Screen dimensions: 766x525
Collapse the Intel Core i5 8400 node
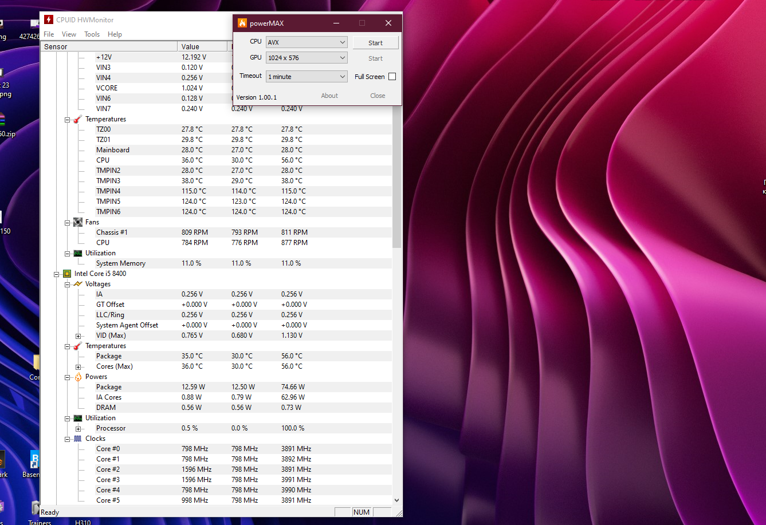coord(57,274)
